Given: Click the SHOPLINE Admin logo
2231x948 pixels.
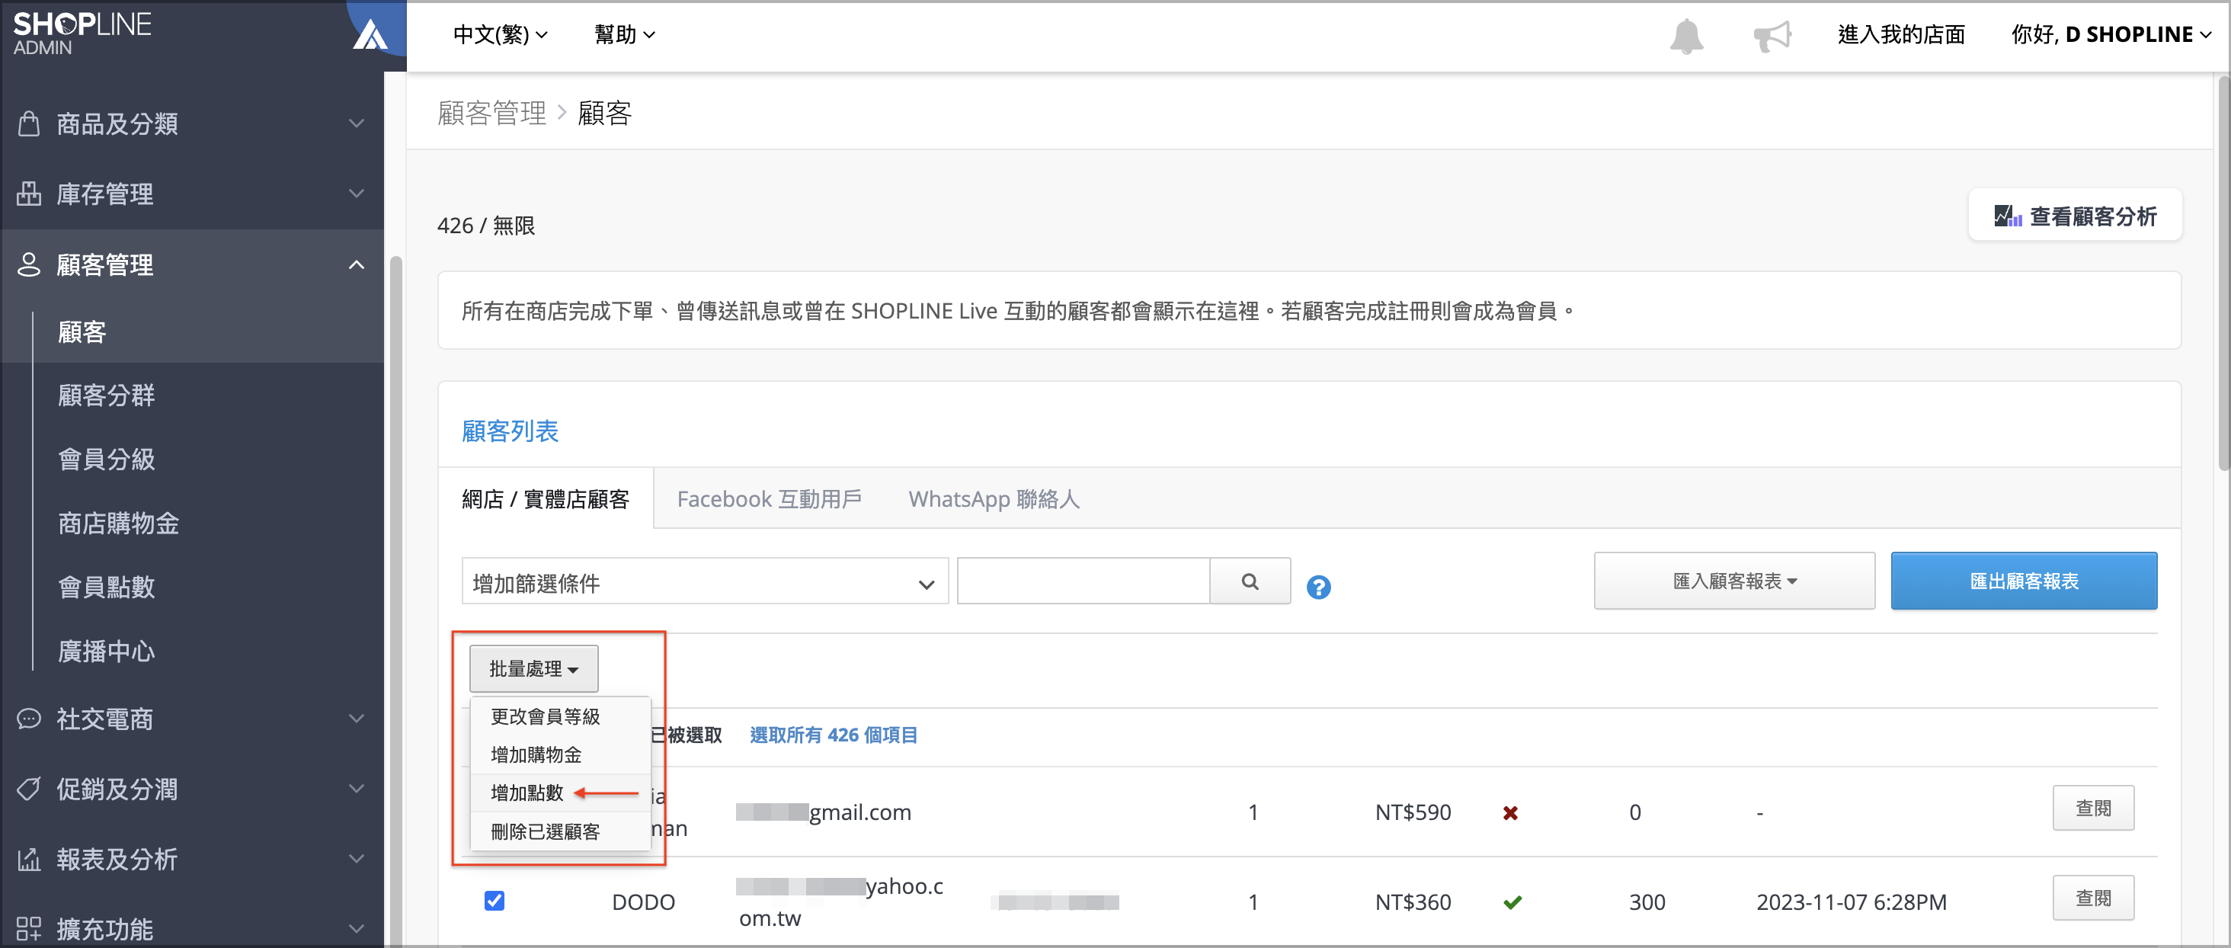Looking at the screenshot, I should point(82,33).
